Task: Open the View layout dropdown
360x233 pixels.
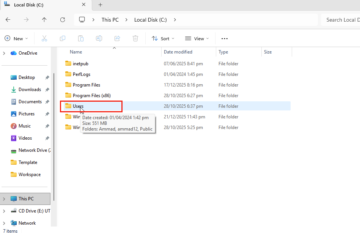Action: point(197,38)
